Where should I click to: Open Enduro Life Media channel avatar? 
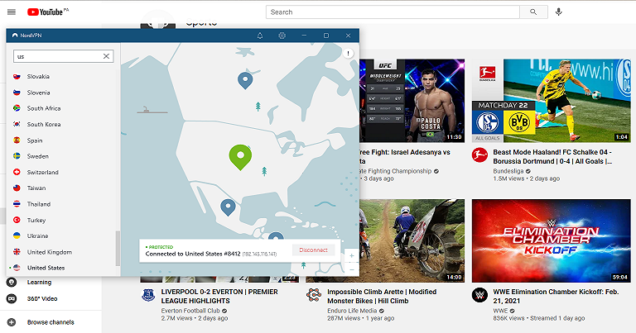point(314,295)
